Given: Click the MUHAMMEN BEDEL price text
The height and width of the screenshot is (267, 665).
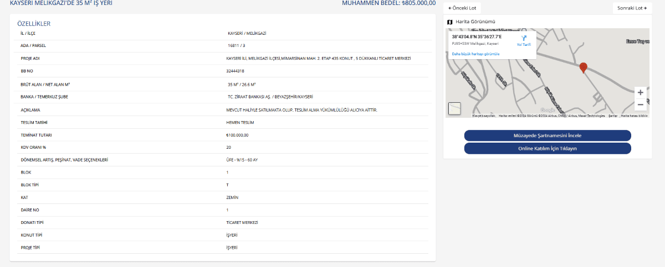Looking at the screenshot, I should click(388, 3).
